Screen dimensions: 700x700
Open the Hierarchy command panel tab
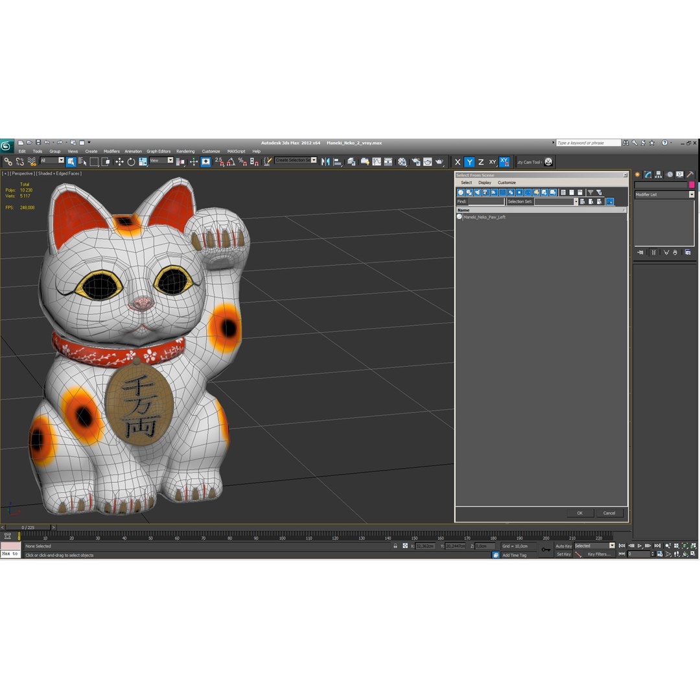click(659, 174)
